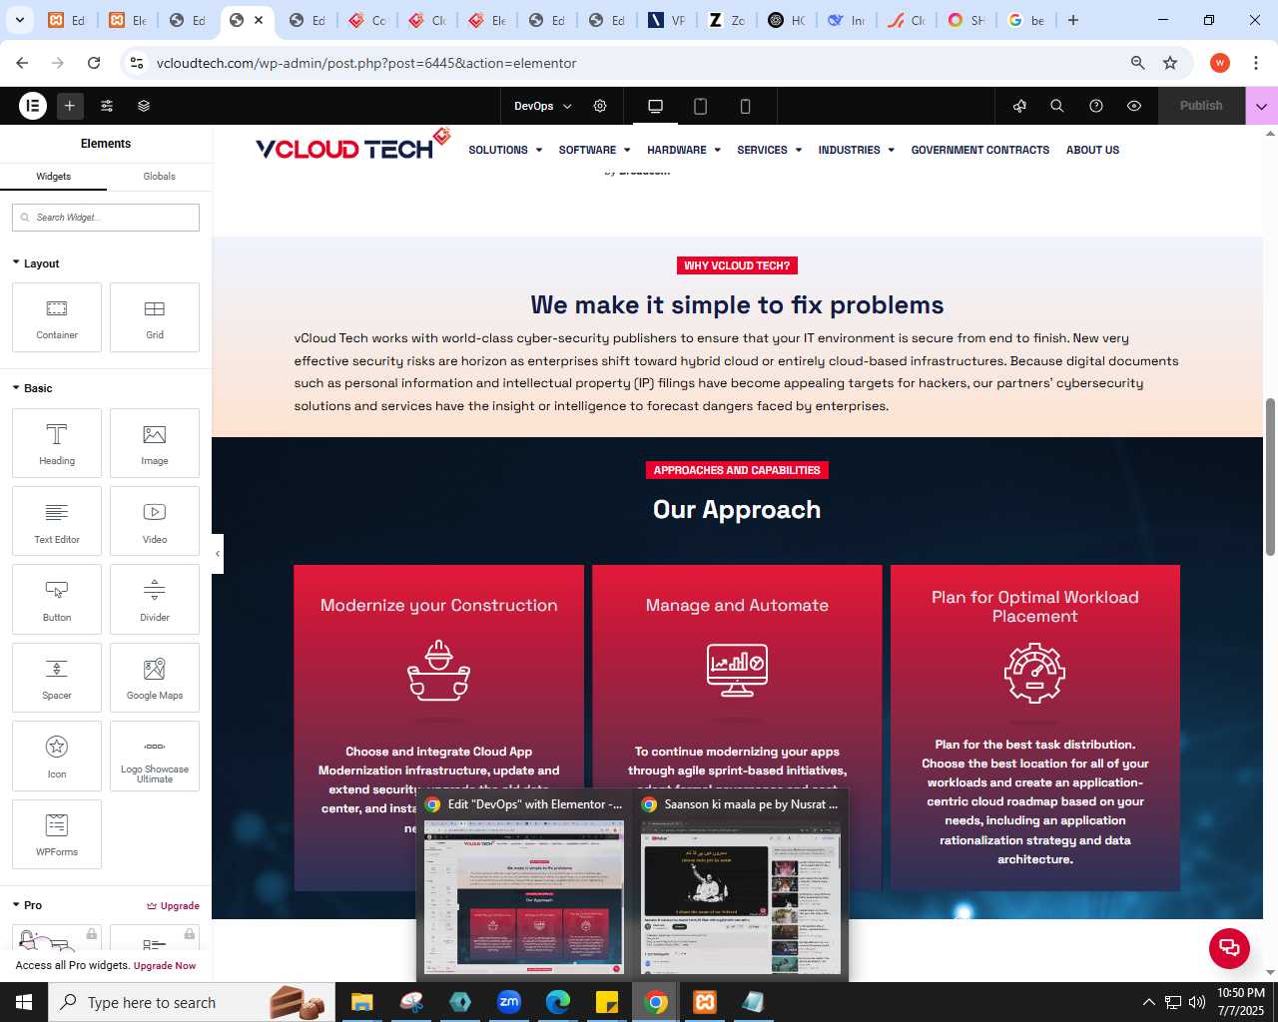Select the Heading widget
The height and width of the screenshot is (1022, 1278).
pos(57,443)
